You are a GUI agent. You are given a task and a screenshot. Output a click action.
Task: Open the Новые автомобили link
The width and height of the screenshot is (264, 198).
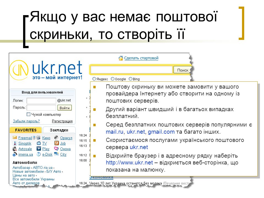click(28, 172)
